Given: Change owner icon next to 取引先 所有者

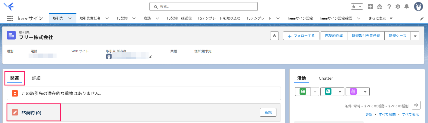Looking at the screenshot, I should [151, 56].
